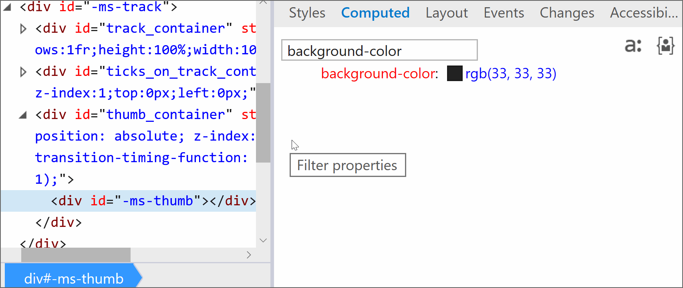
Task: Click the background-color filter input box
Action: tap(379, 51)
